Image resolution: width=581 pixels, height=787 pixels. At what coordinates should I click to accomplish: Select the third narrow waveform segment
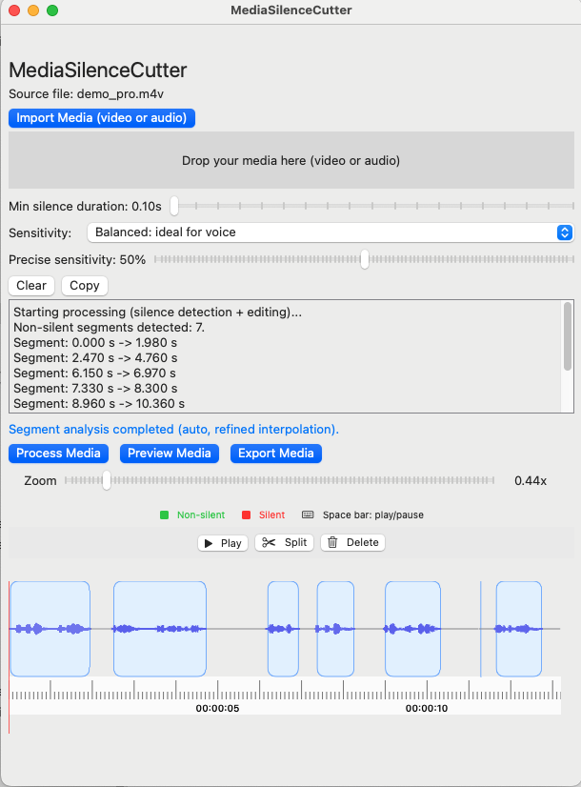tap(283, 629)
